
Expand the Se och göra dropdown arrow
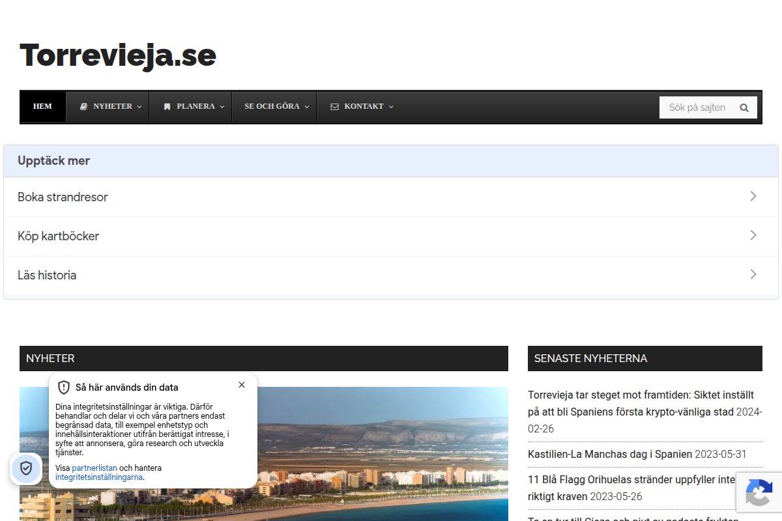tap(306, 107)
